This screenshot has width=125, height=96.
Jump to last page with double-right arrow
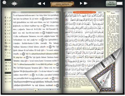click(x=86, y=3)
